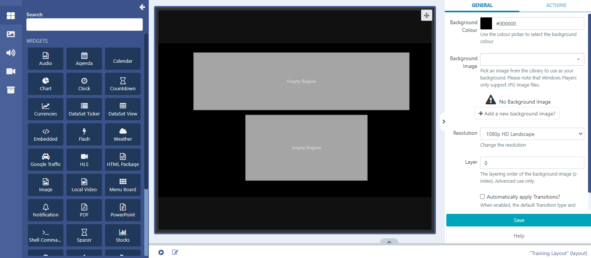The width and height of the screenshot is (591, 258).
Task: Add the Notification widget
Action: point(46,210)
